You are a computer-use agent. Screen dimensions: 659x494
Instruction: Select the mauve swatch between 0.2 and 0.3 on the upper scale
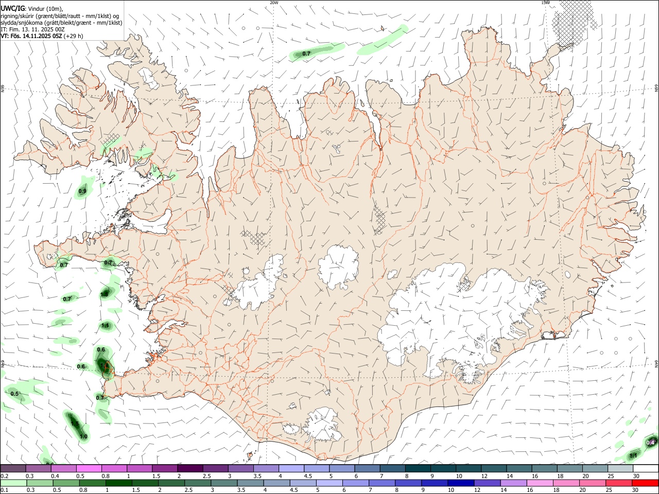[x=13, y=469]
